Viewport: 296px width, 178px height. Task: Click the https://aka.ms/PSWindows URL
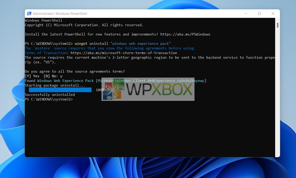185,34
